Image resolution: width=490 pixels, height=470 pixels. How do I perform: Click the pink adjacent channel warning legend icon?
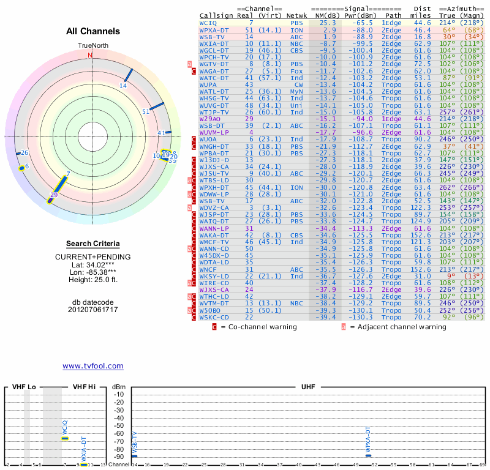pos(344,327)
